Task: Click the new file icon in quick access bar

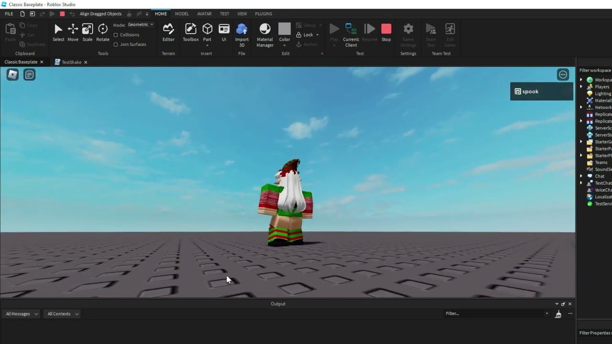Action: (x=22, y=14)
